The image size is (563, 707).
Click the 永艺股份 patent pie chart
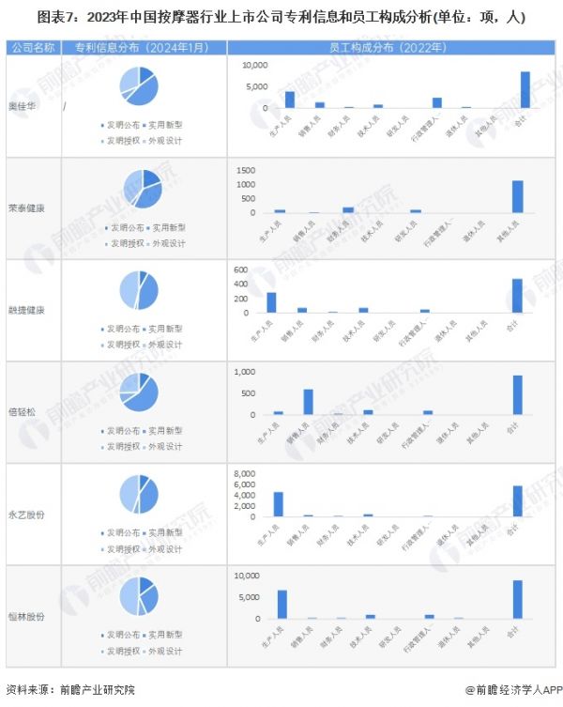tap(139, 494)
